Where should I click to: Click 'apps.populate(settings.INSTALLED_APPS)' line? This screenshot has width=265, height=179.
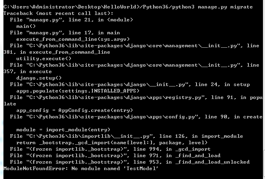[78, 91]
